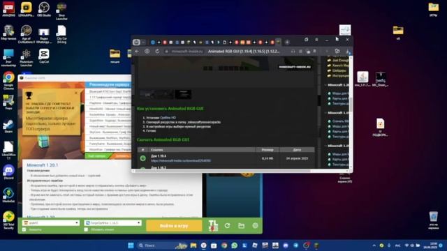Click Войти в игру button
The width and height of the screenshot is (447, 251).
coord(174,226)
